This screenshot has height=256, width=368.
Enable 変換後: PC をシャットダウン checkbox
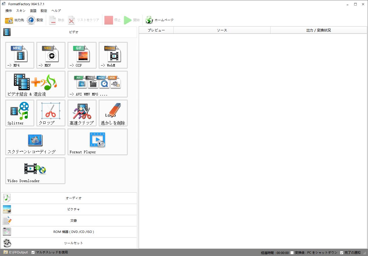click(x=292, y=253)
